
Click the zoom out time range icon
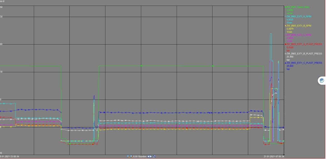click(131, 156)
